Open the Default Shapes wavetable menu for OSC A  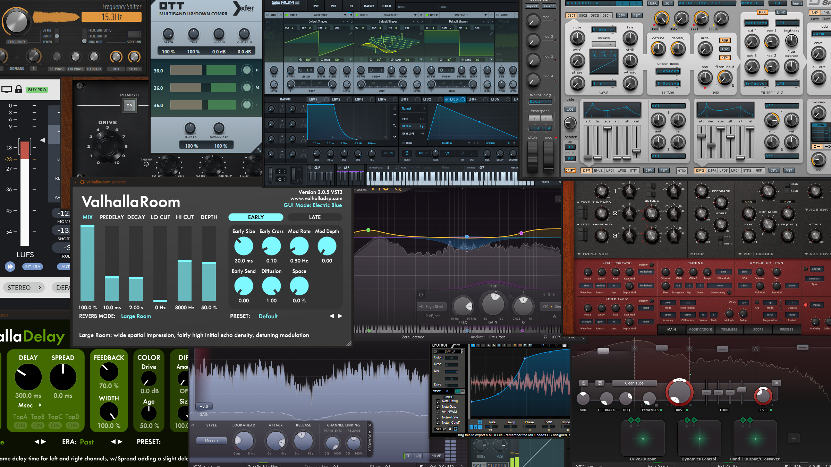(318, 21)
